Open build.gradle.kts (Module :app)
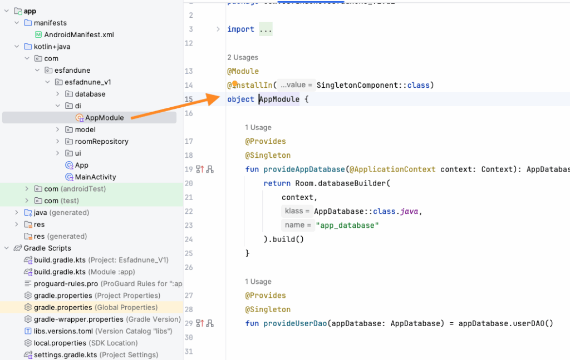 point(85,272)
